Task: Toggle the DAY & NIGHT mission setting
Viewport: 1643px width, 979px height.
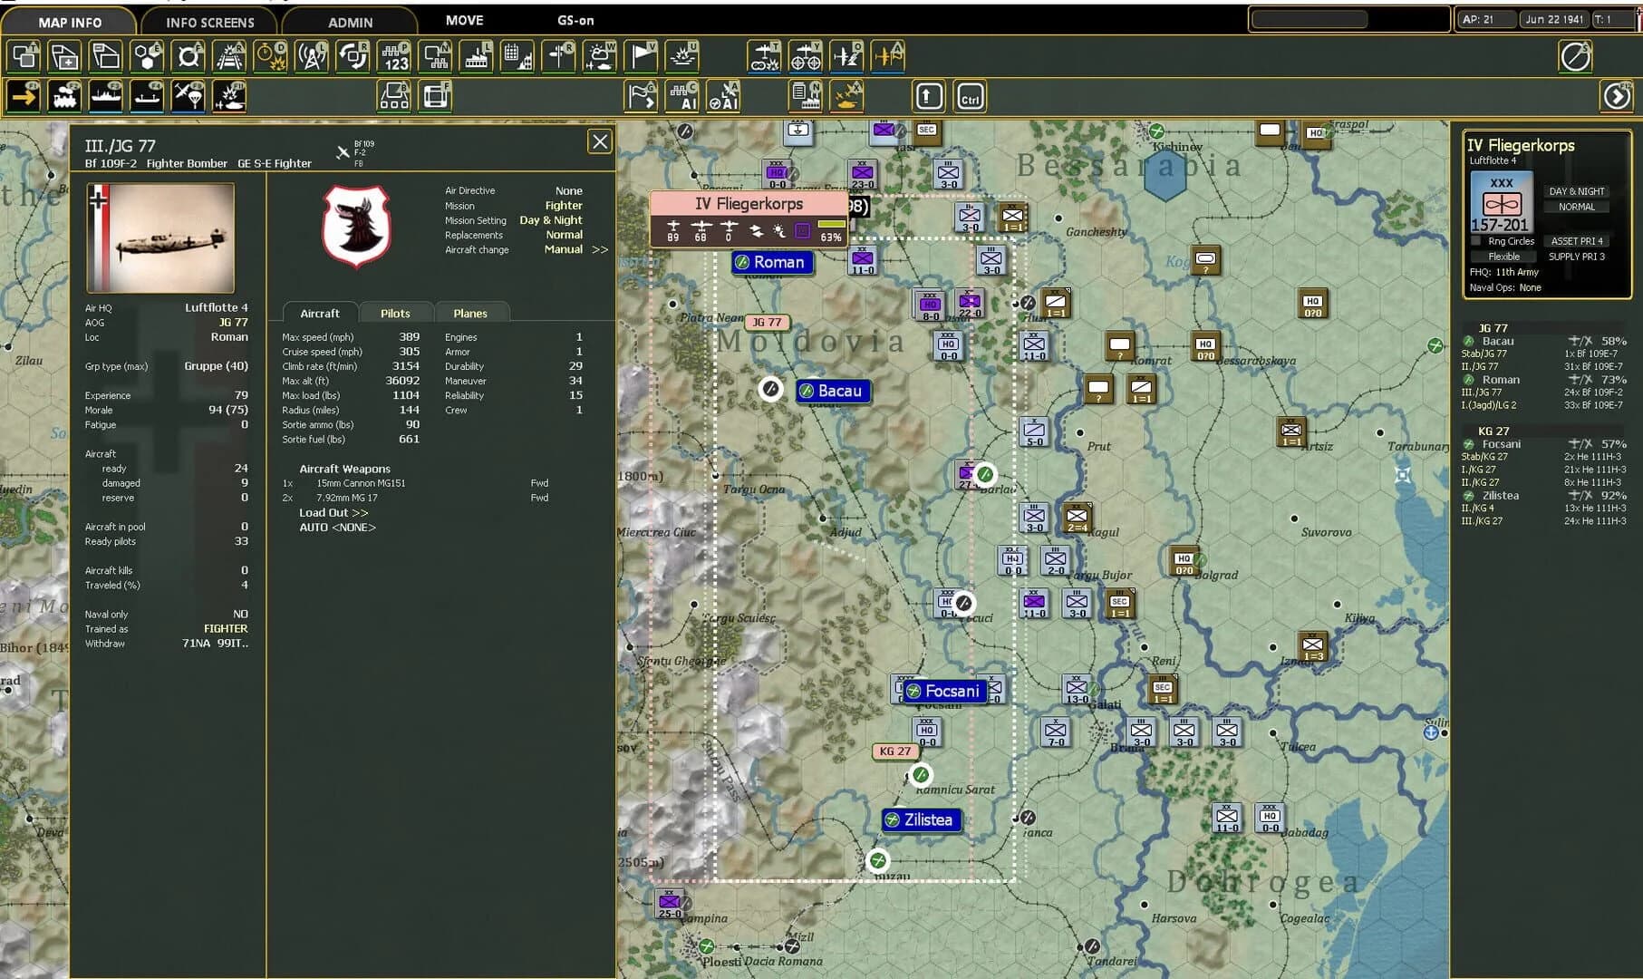Action: tap(1577, 191)
